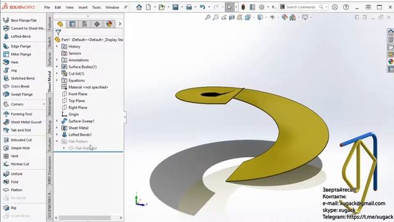Select the Front Plane
This screenshot has width=394, height=222.
74,94
